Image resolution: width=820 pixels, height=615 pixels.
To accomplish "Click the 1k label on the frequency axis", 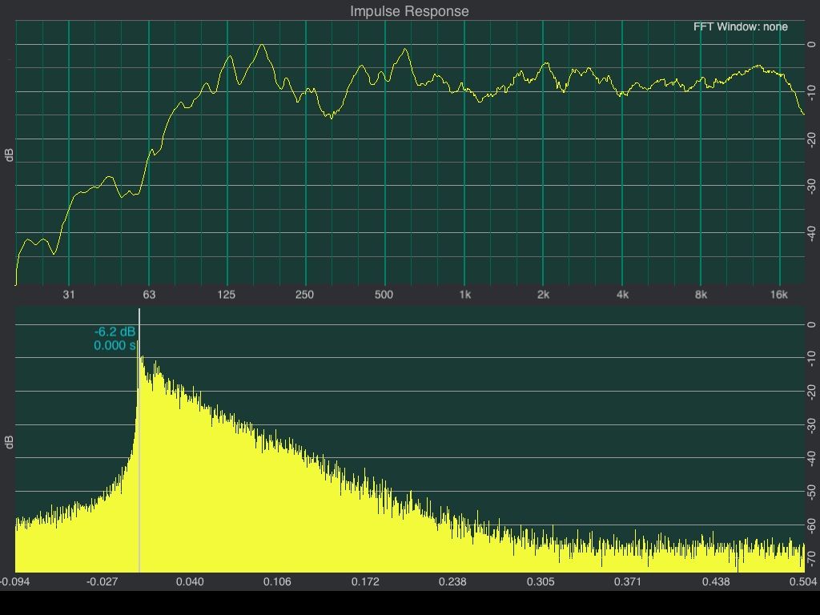I will [x=464, y=295].
